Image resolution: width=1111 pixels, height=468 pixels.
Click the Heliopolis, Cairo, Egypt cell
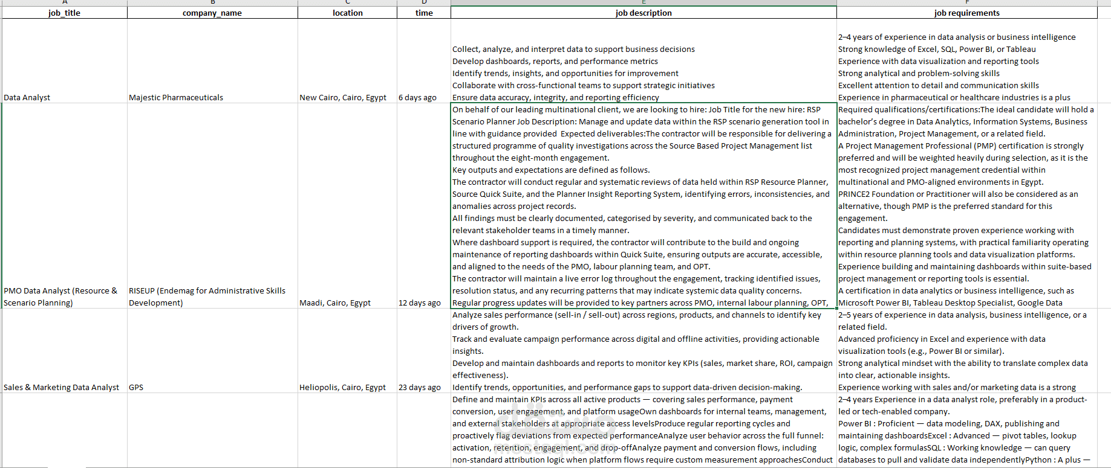347,351
